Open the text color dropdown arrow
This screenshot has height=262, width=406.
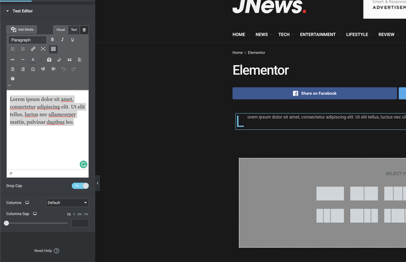[40, 60]
